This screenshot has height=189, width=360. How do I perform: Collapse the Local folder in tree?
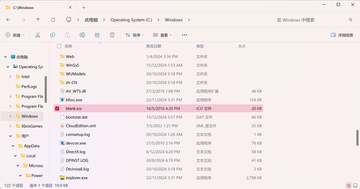pyautogui.click(x=15, y=156)
